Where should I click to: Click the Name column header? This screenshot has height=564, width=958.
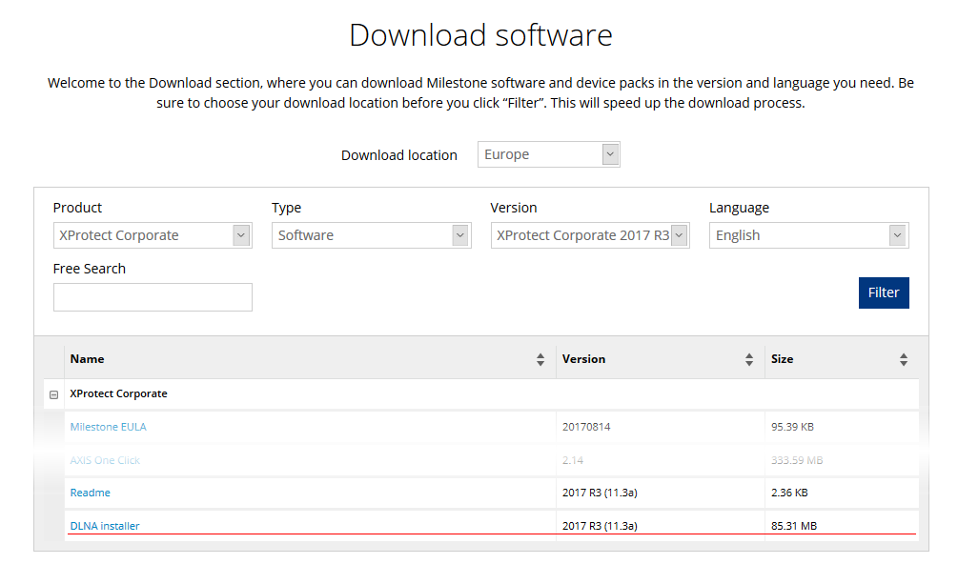click(x=87, y=359)
